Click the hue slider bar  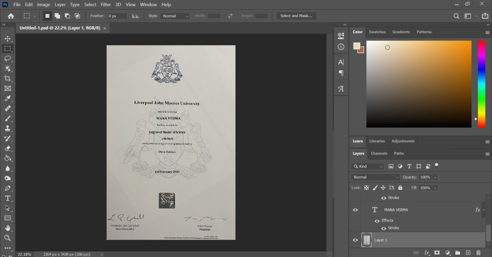click(x=482, y=84)
